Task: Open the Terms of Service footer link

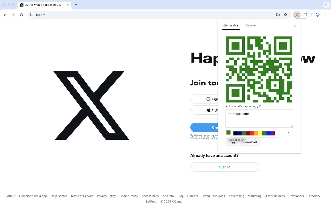Action: (x=82, y=196)
